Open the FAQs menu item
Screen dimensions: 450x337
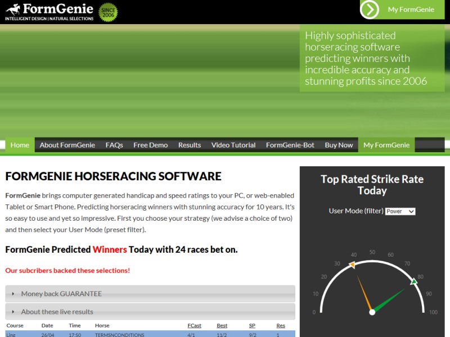pyautogui.click(x=114, y=145)
